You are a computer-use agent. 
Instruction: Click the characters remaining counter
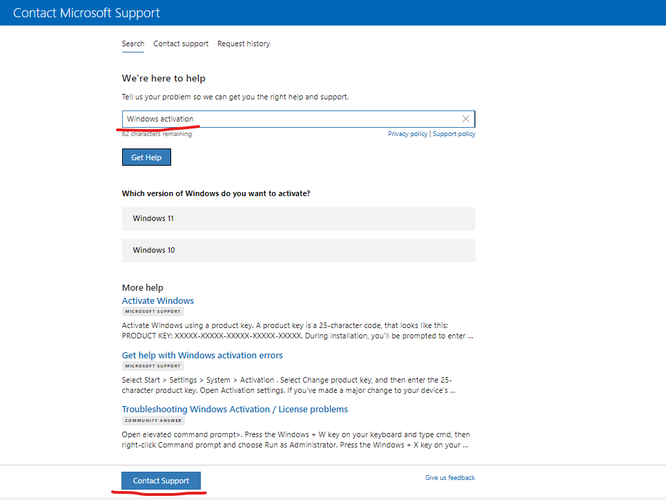tap(157, 134)
